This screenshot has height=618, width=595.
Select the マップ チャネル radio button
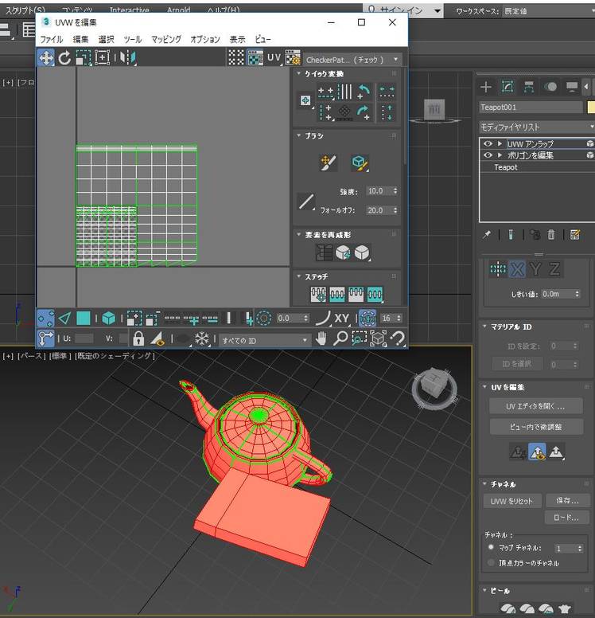tap(491, 547)
